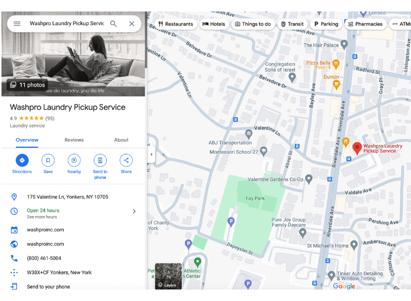Screen dimensions: 411x301
Task: Select the Parking chip
Action: (x=327, y=24)
